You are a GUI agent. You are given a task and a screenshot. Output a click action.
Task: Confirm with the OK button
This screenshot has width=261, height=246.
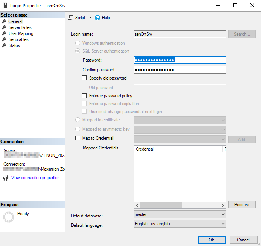tap(212, 240)
